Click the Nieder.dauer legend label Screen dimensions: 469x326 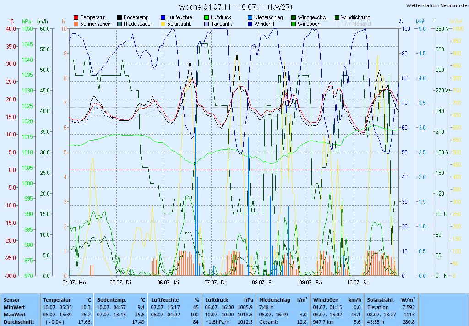(x=137, y=24)
